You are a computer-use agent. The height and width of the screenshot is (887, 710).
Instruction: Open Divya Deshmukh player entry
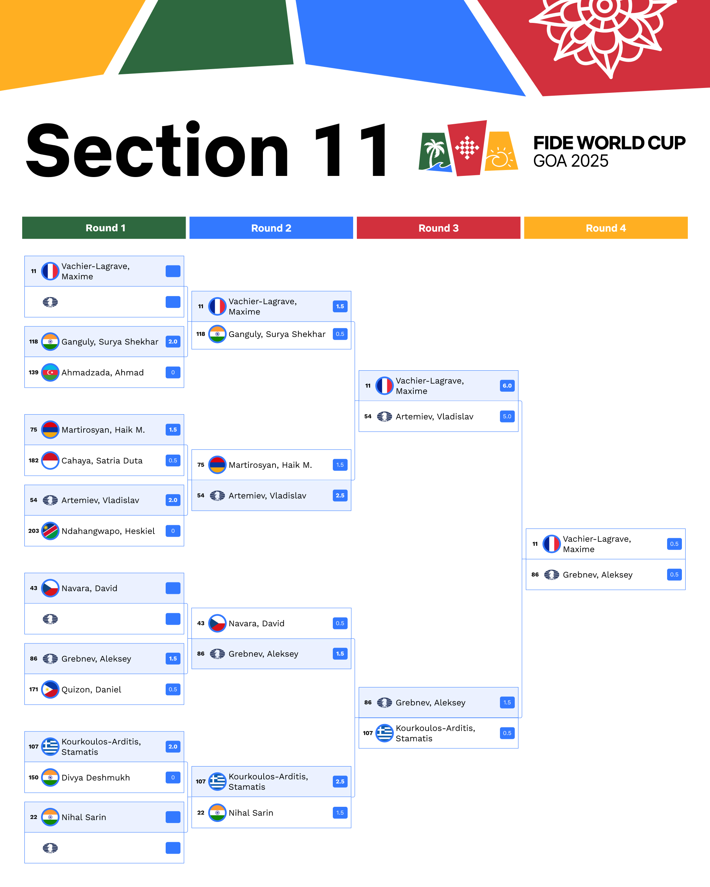click(x=104, y=778)
